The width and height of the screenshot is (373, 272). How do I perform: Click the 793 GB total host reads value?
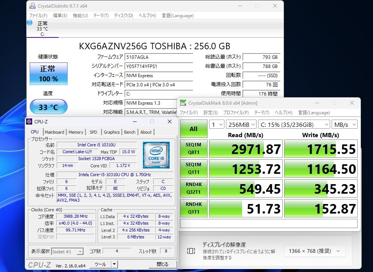click(x=262, y=57)
